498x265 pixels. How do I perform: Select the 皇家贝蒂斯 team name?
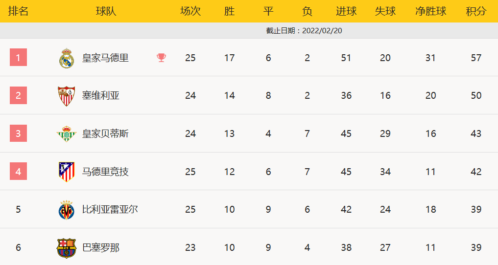(105, 133)
